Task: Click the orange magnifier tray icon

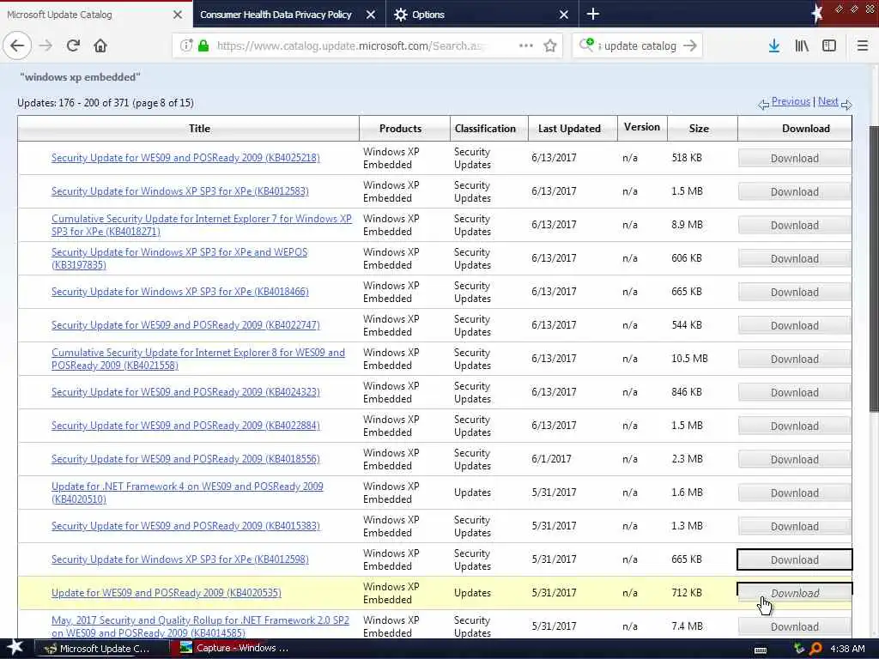Action: (816, 649)
